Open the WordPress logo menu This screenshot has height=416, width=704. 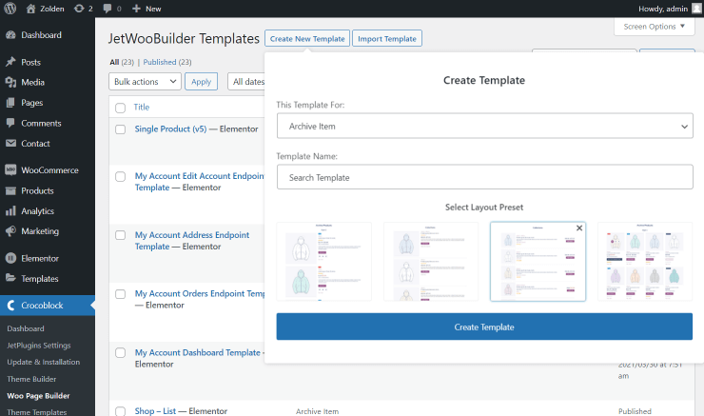coord(10,9)
